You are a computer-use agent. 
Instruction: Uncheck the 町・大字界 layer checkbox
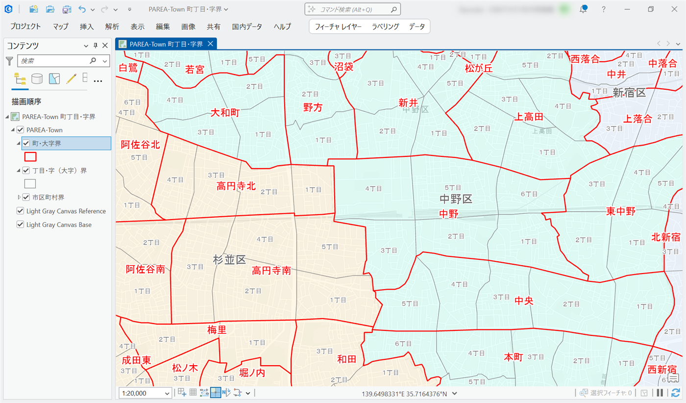(26, 143)
